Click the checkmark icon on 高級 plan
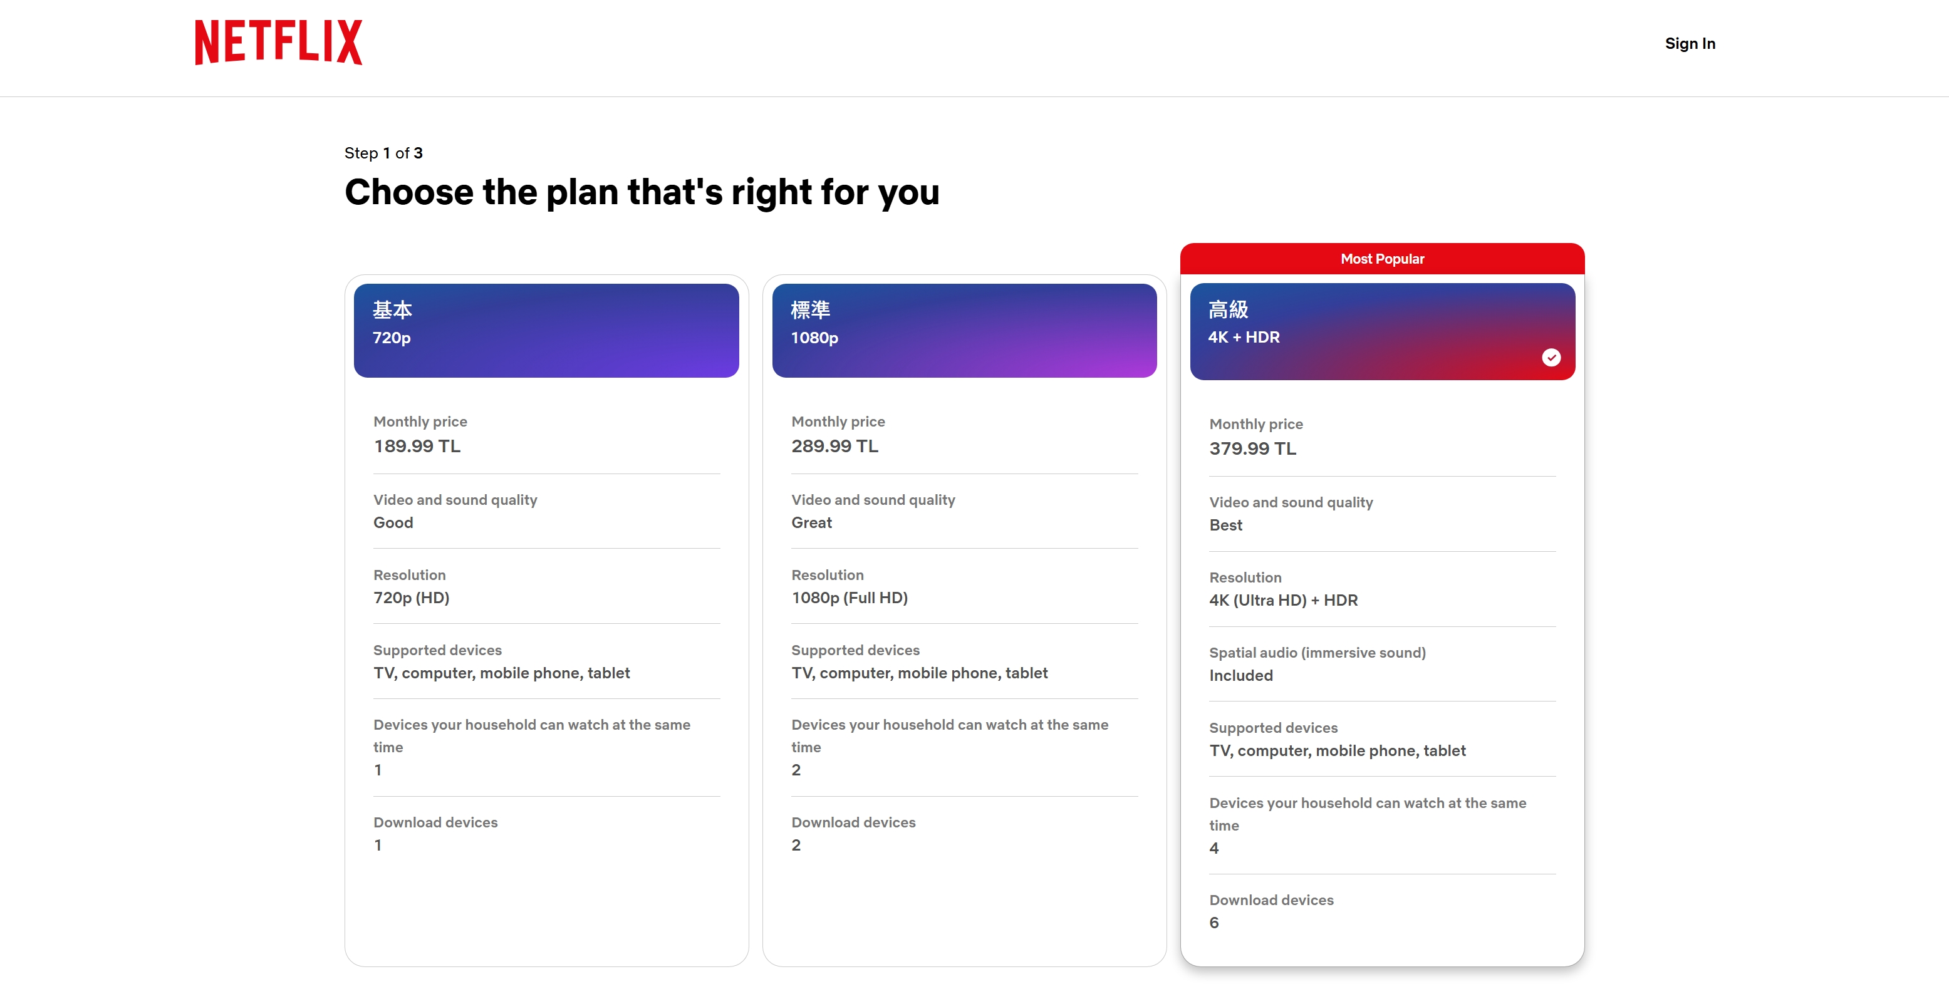The image size is (1949, 989). coord(1551,357)
